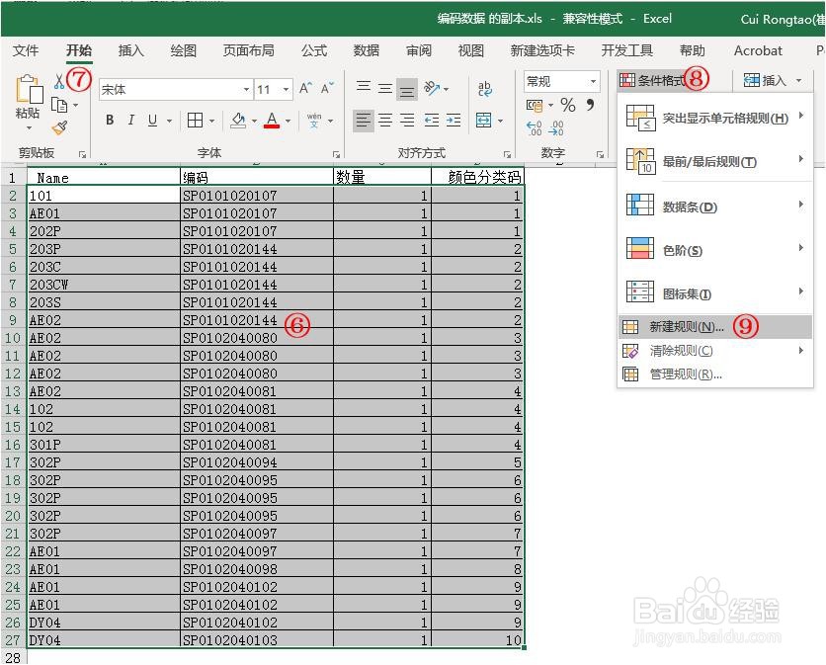826x665 pixels.
Task: Click the 条件格式 button
Action: (653, 81)
